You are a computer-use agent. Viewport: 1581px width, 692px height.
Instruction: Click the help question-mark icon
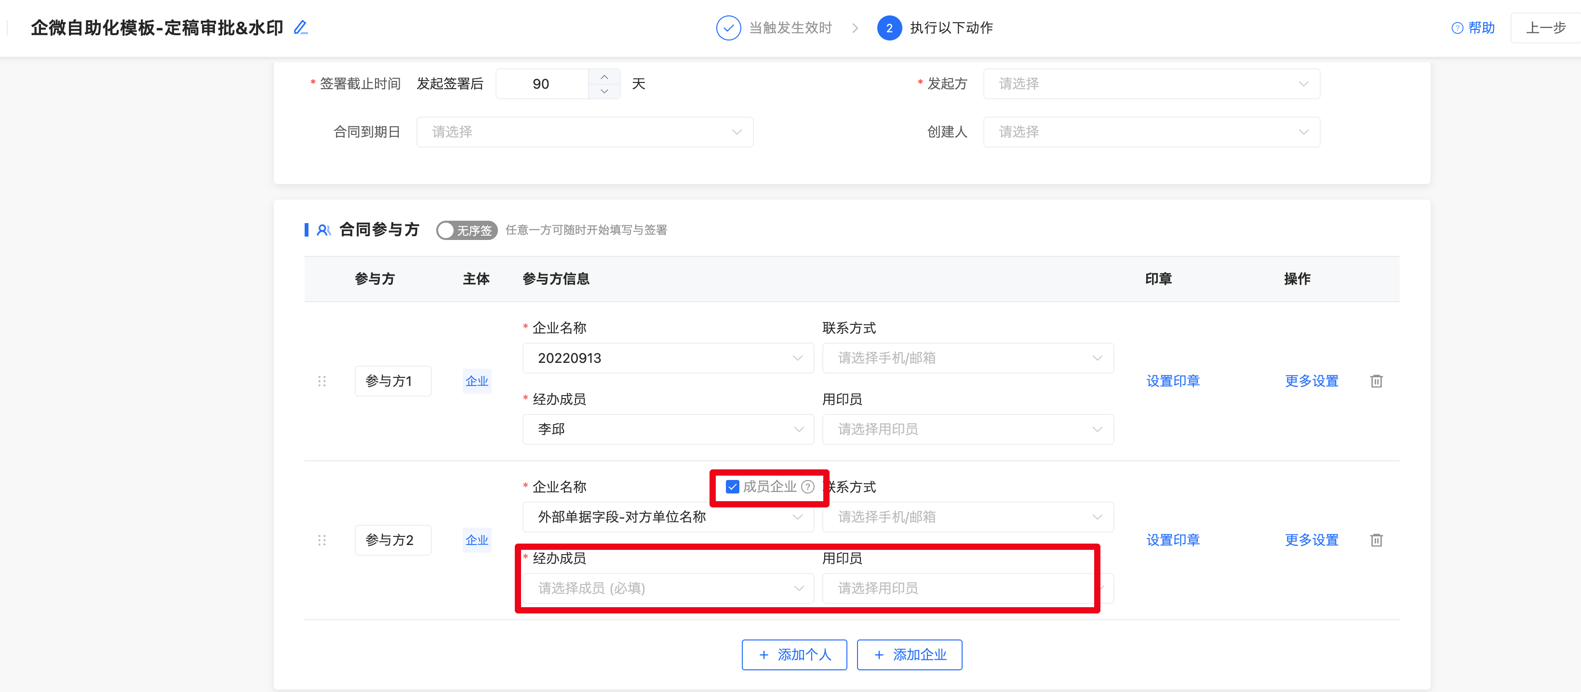pyautogui.click(x=1457, y=28)
